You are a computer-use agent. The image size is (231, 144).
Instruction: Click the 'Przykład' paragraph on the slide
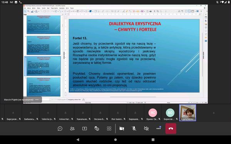[x=114, y=79]
